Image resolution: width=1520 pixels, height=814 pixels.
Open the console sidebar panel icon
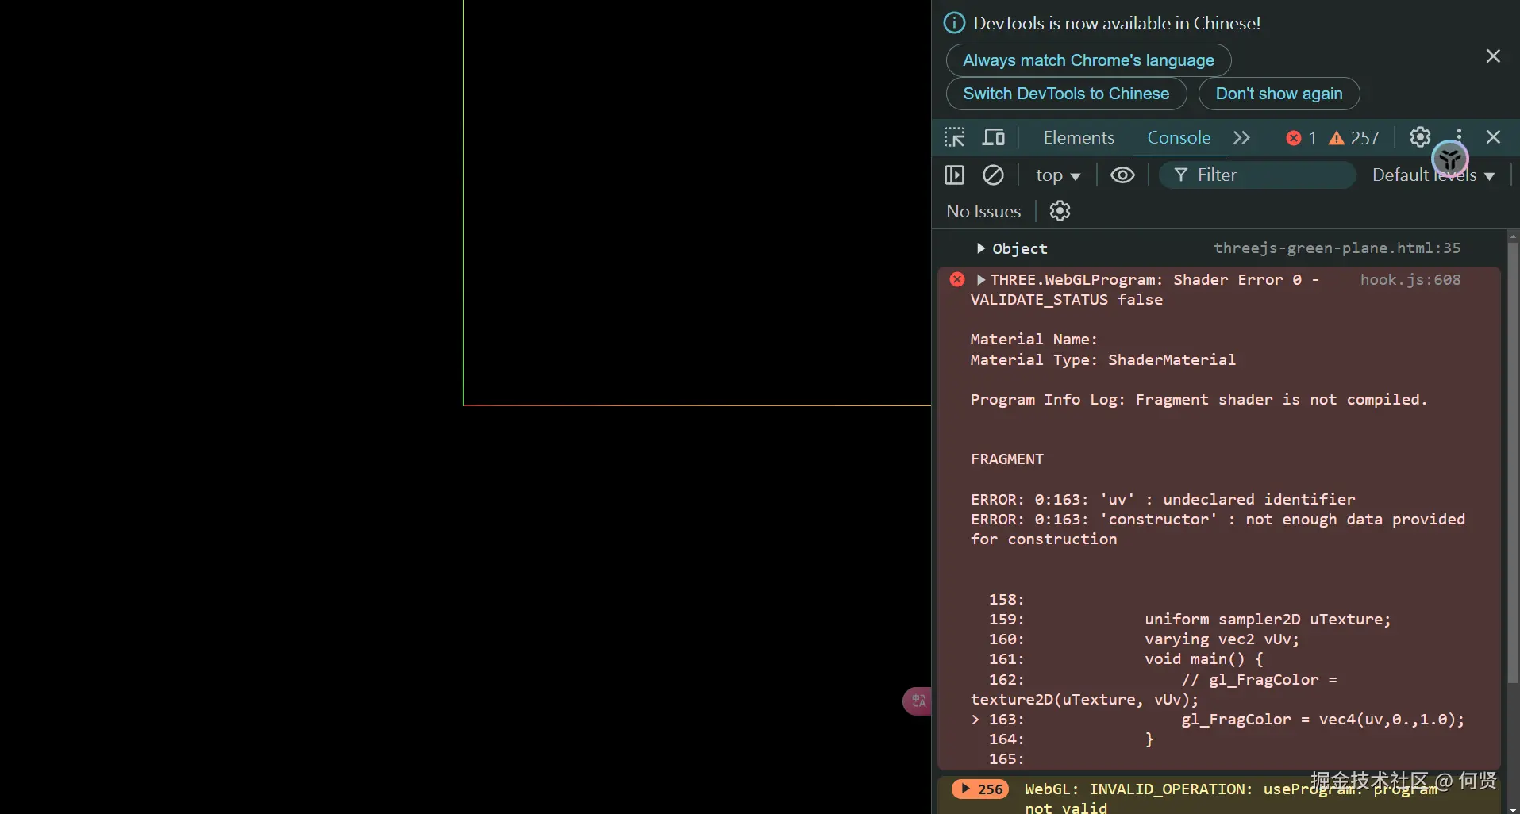pos(955,175)
